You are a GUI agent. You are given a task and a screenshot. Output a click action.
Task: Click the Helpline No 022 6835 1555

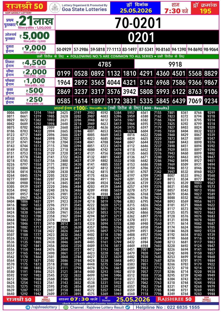coord(168,307)
